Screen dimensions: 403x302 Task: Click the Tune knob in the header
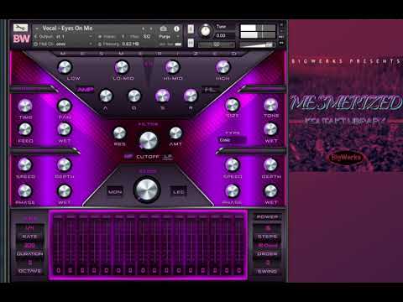coord(206,30)
